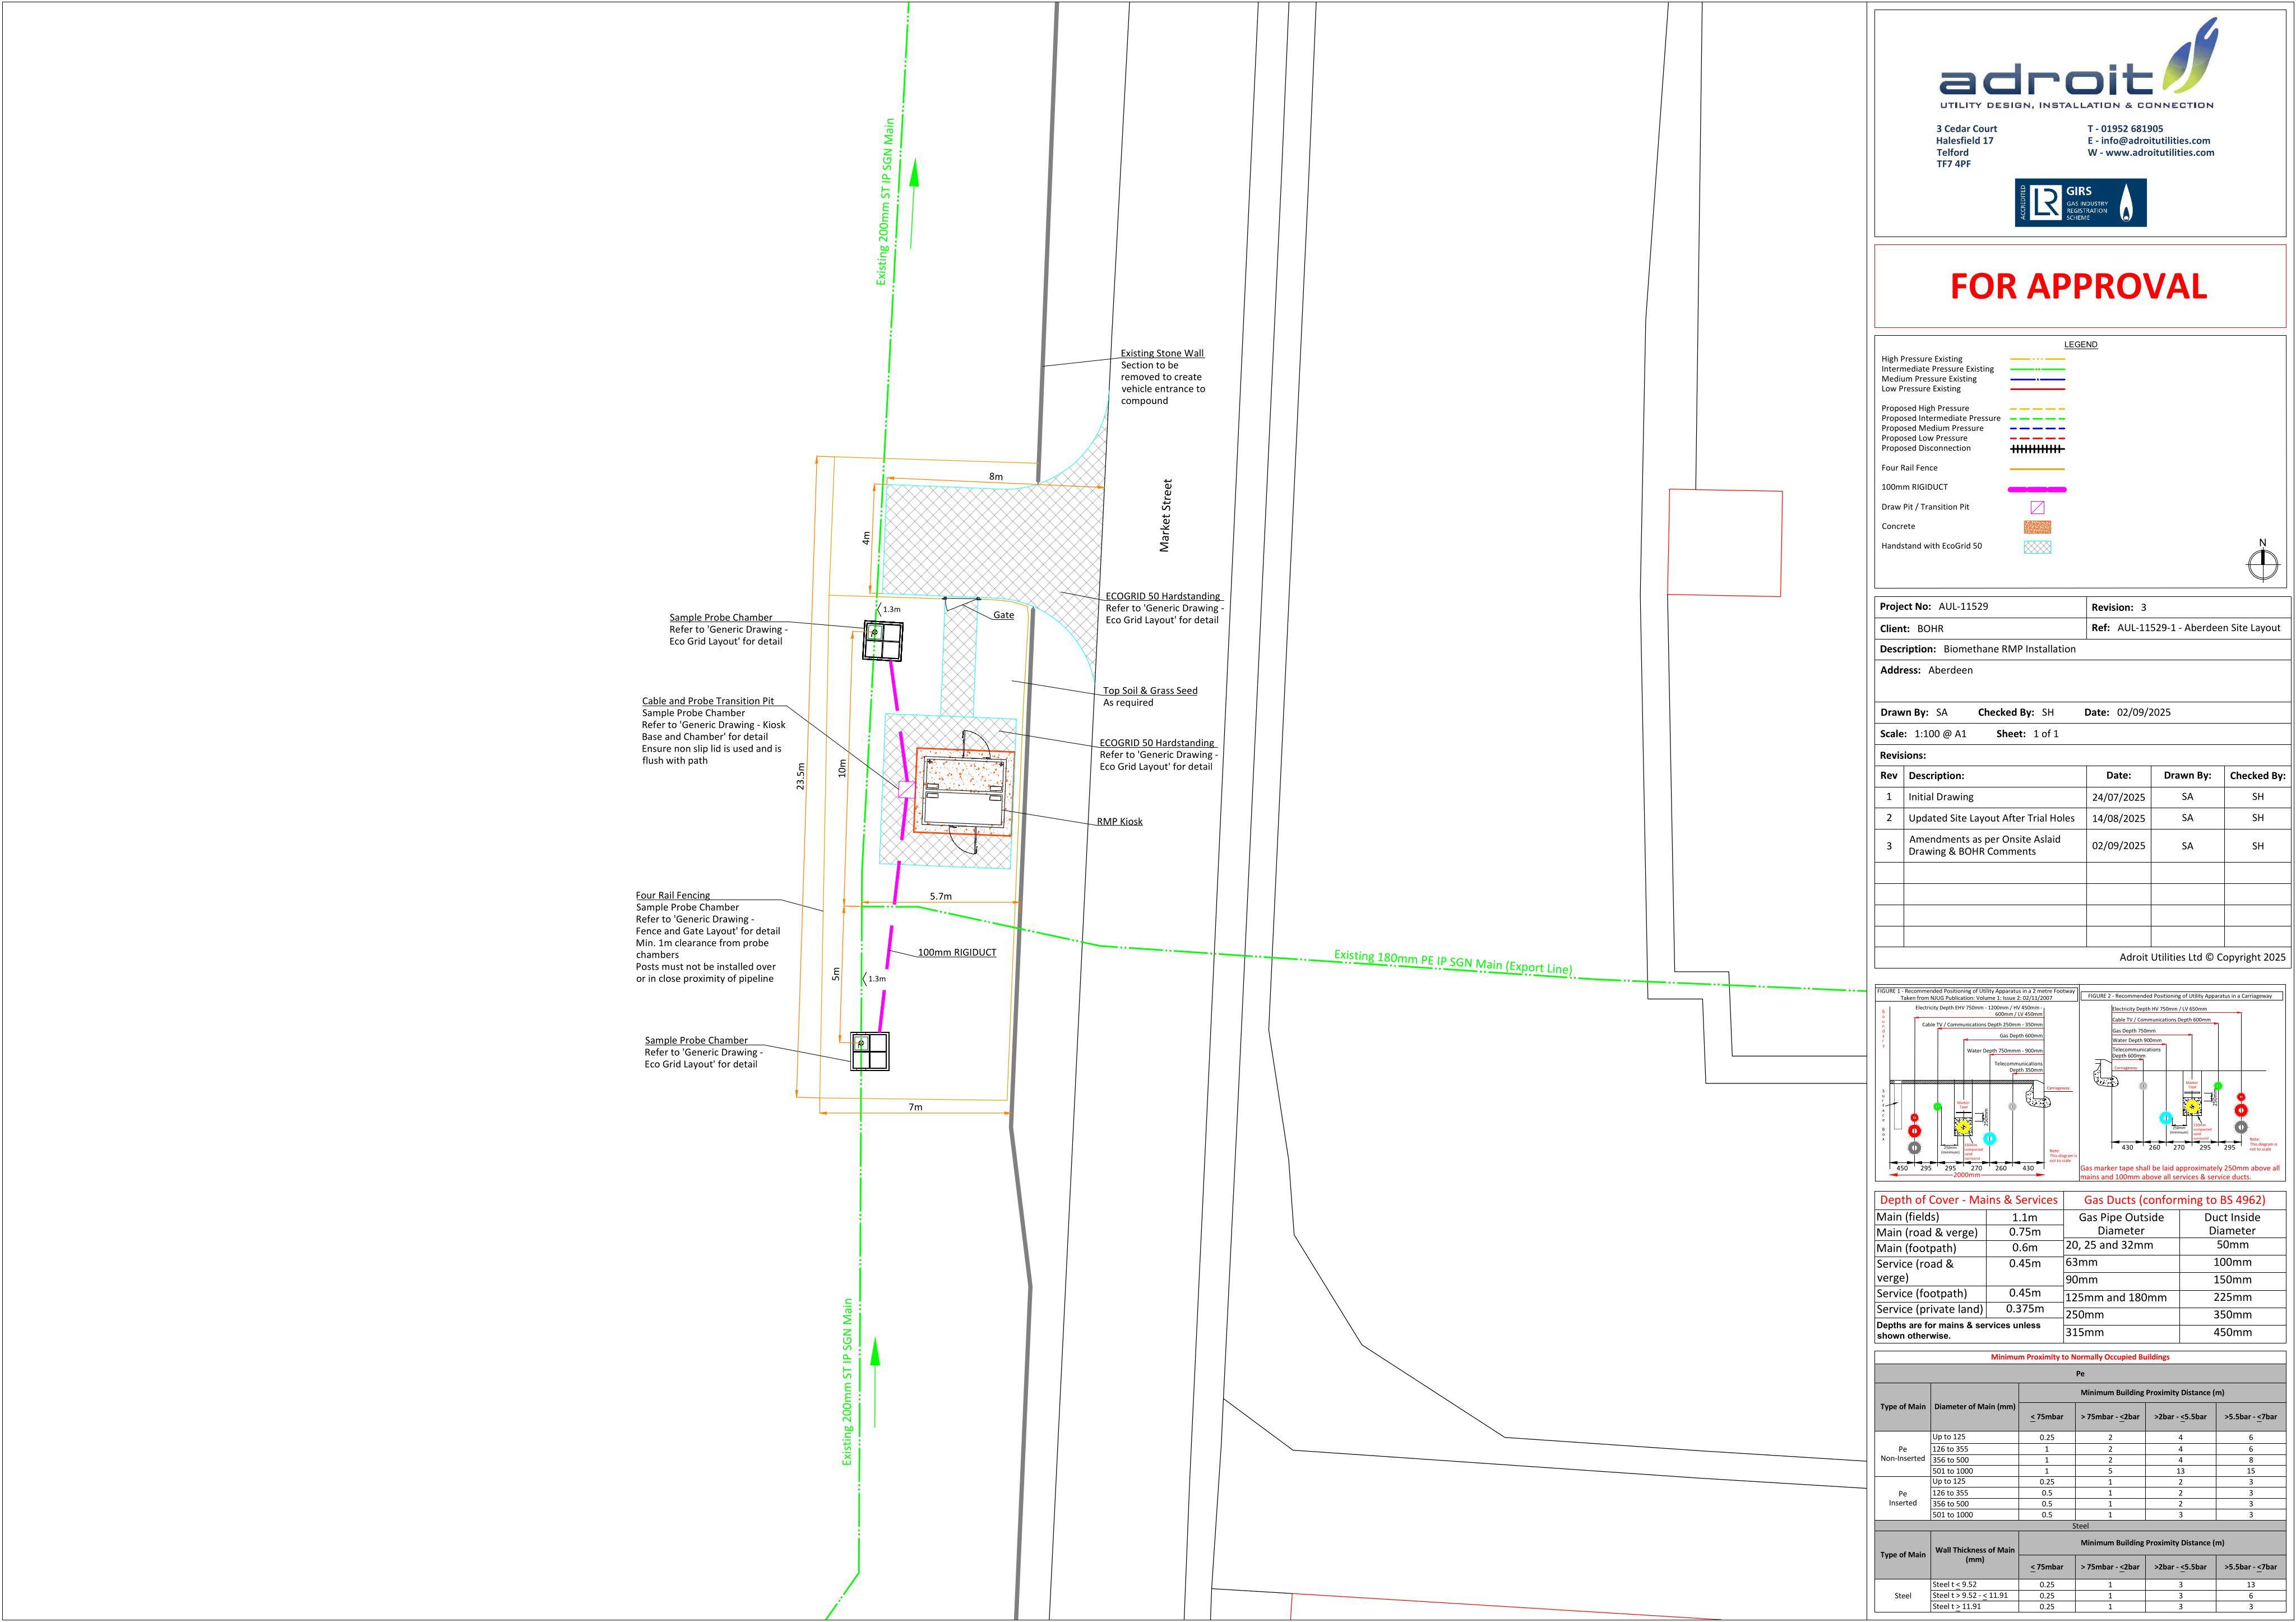
Task: Click the RMP Kiosk label
Action: click(1119, 822)
